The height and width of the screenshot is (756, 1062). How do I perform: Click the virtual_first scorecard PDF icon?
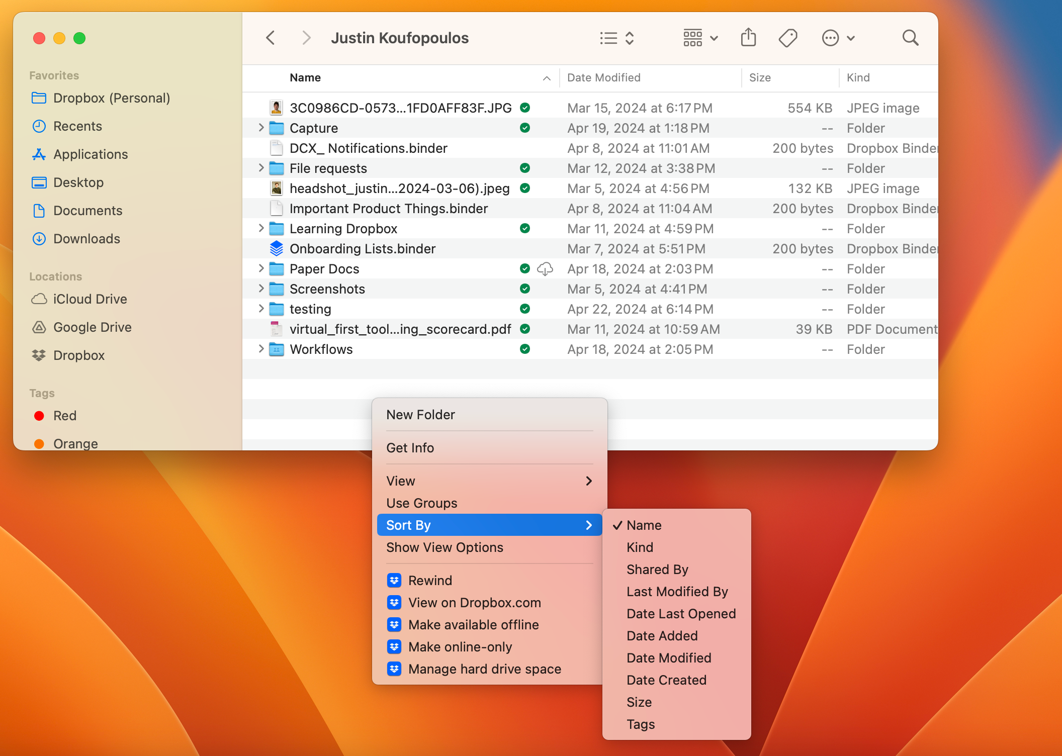(x=276, y=329)
